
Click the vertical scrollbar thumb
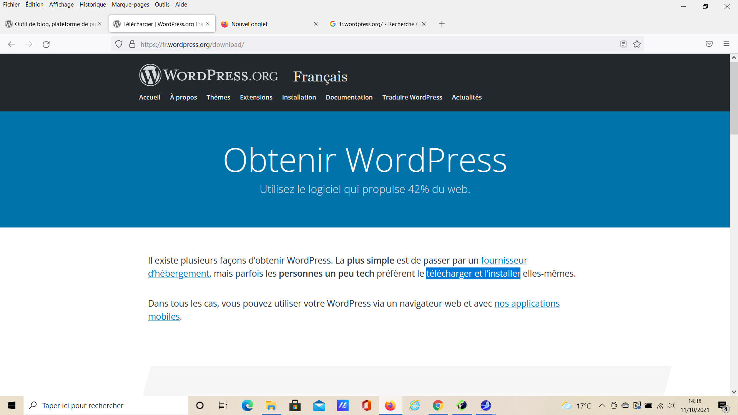[734, 98]
